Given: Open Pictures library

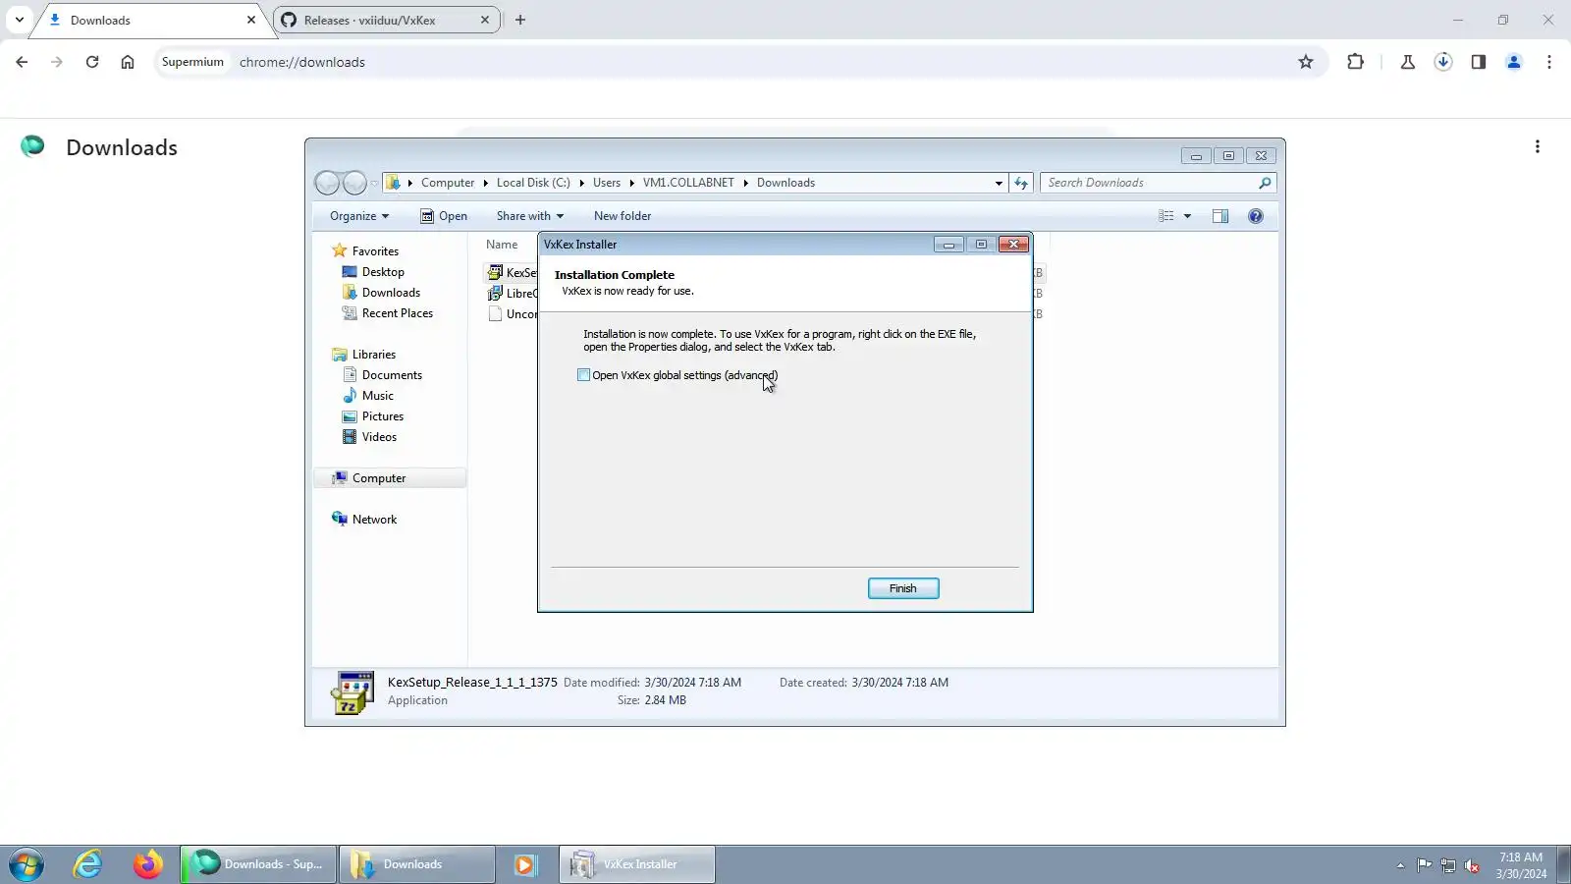Looking at the screenshot, I should (x=383, y=416).
